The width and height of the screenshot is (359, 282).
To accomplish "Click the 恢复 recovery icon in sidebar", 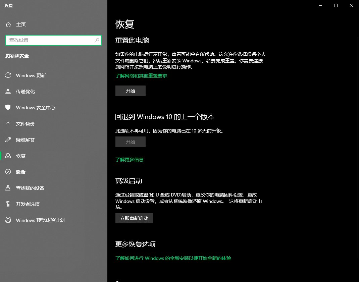I will click(8, 156).
